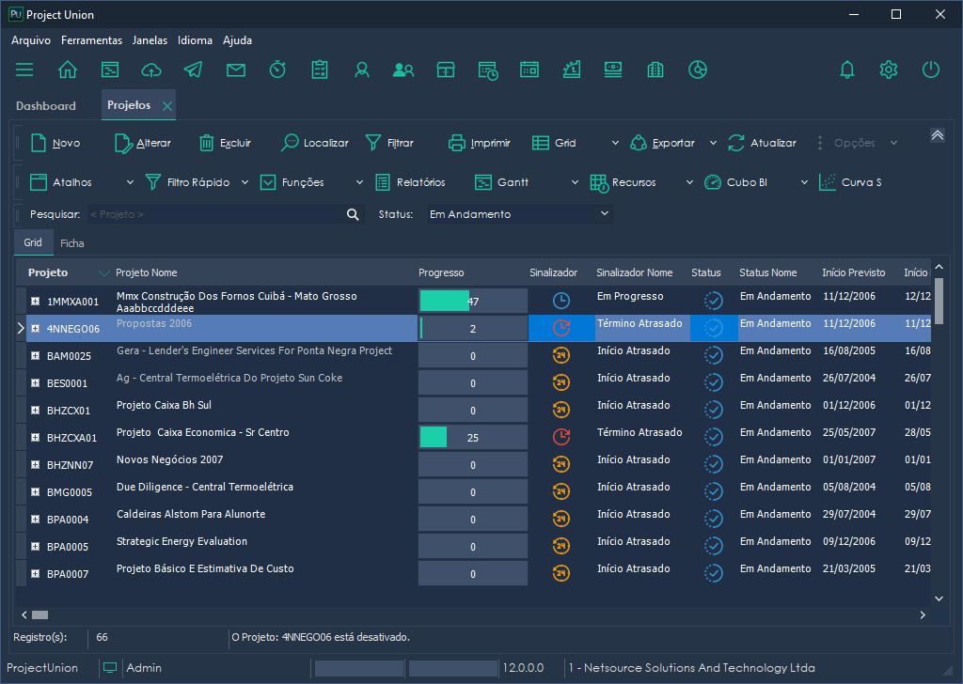Open the envelope mail icon

pos(235,70)
